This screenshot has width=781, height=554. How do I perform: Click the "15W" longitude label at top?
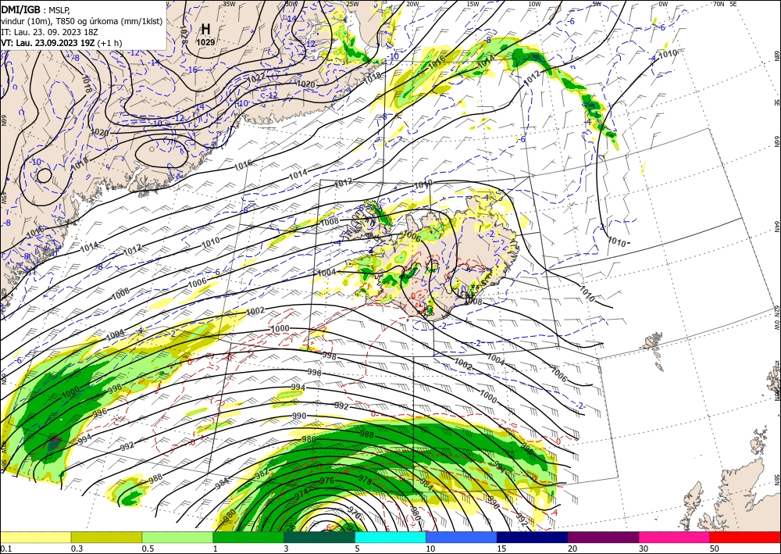click(473, 4)
